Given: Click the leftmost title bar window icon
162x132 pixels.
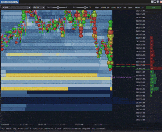Looking at the screenshot, I should click(x=152, y=2).
